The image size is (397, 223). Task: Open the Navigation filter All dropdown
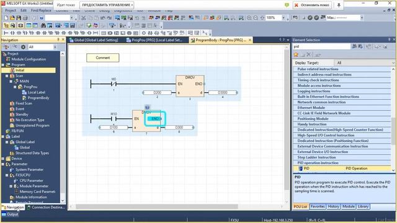55,47
